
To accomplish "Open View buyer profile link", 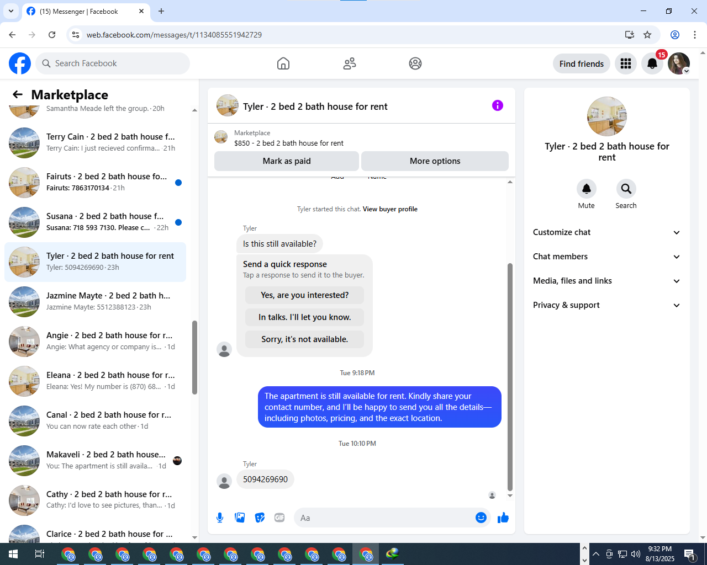I will click(x=390, y=209).
